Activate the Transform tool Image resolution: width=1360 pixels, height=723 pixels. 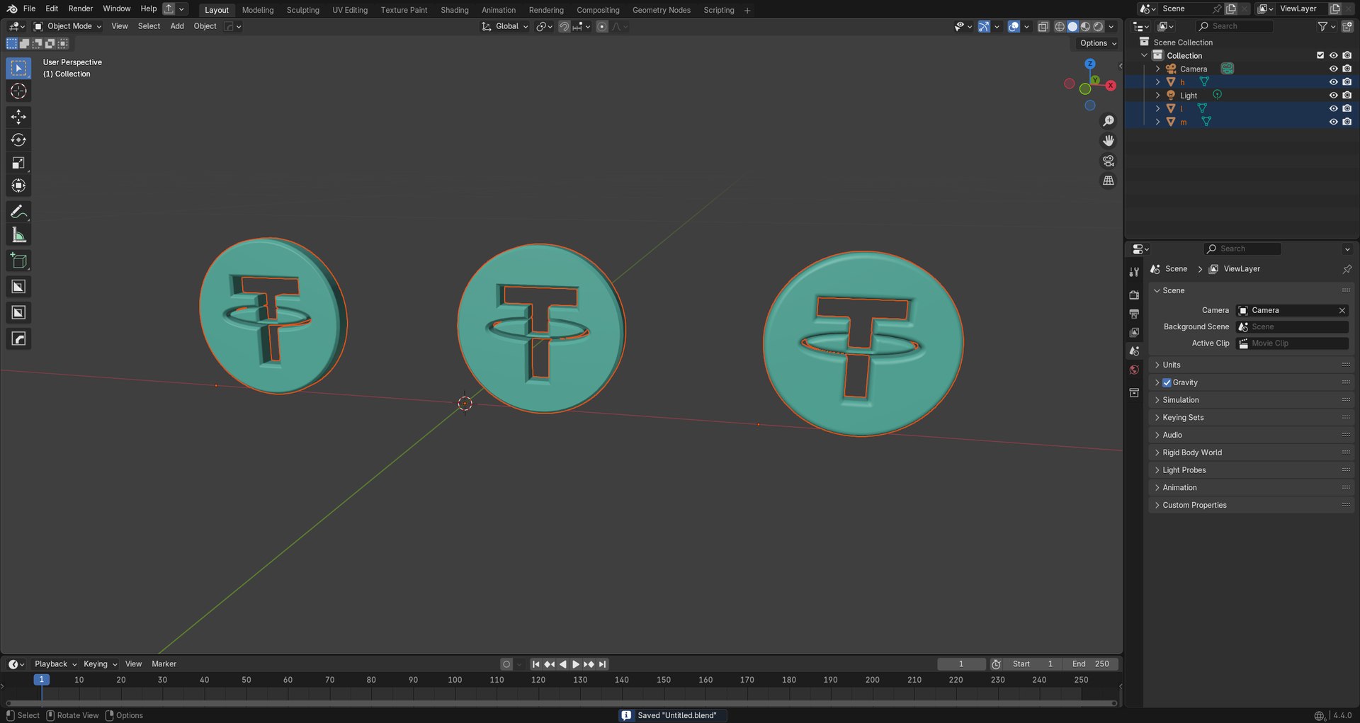click(x=18, y=186)
